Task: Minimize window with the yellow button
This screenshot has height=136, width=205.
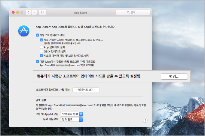Action: (x=17, y=12)
